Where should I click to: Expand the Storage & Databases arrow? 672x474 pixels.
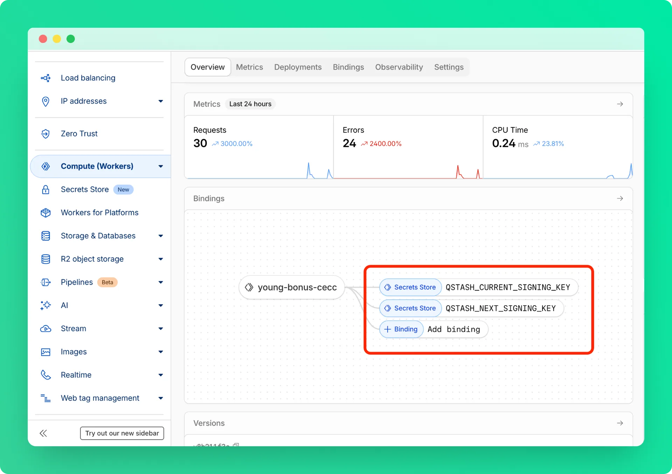pyautogui.click(x=161, y=236)
